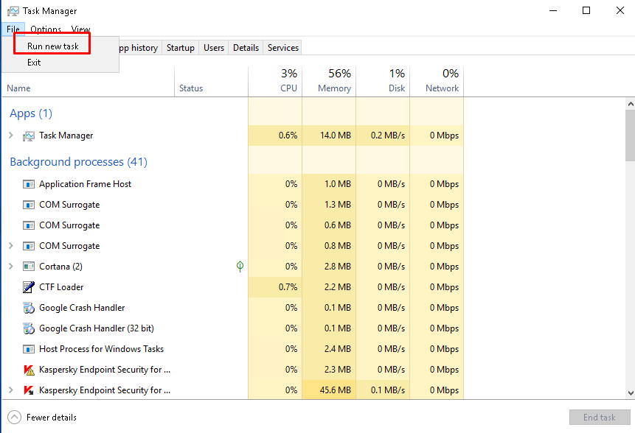Sort by the Memory column header
Image resolution: width=635 pixels, height=433 pixels.
click(x=329, y=81)
